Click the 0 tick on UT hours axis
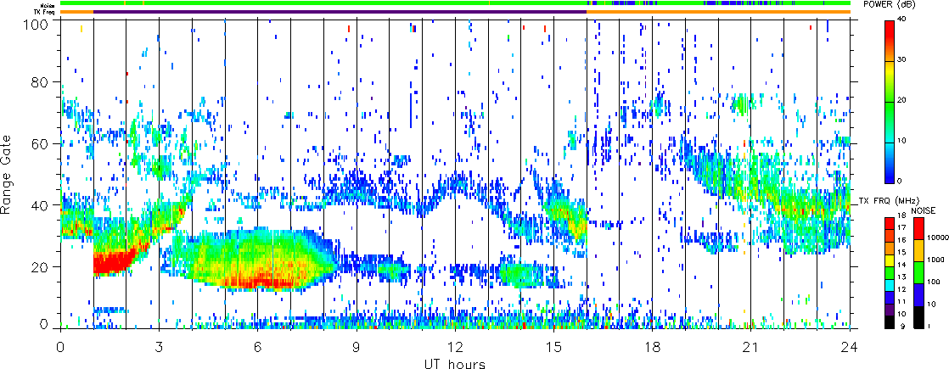 pyautogui.click(x=60, y=346)
